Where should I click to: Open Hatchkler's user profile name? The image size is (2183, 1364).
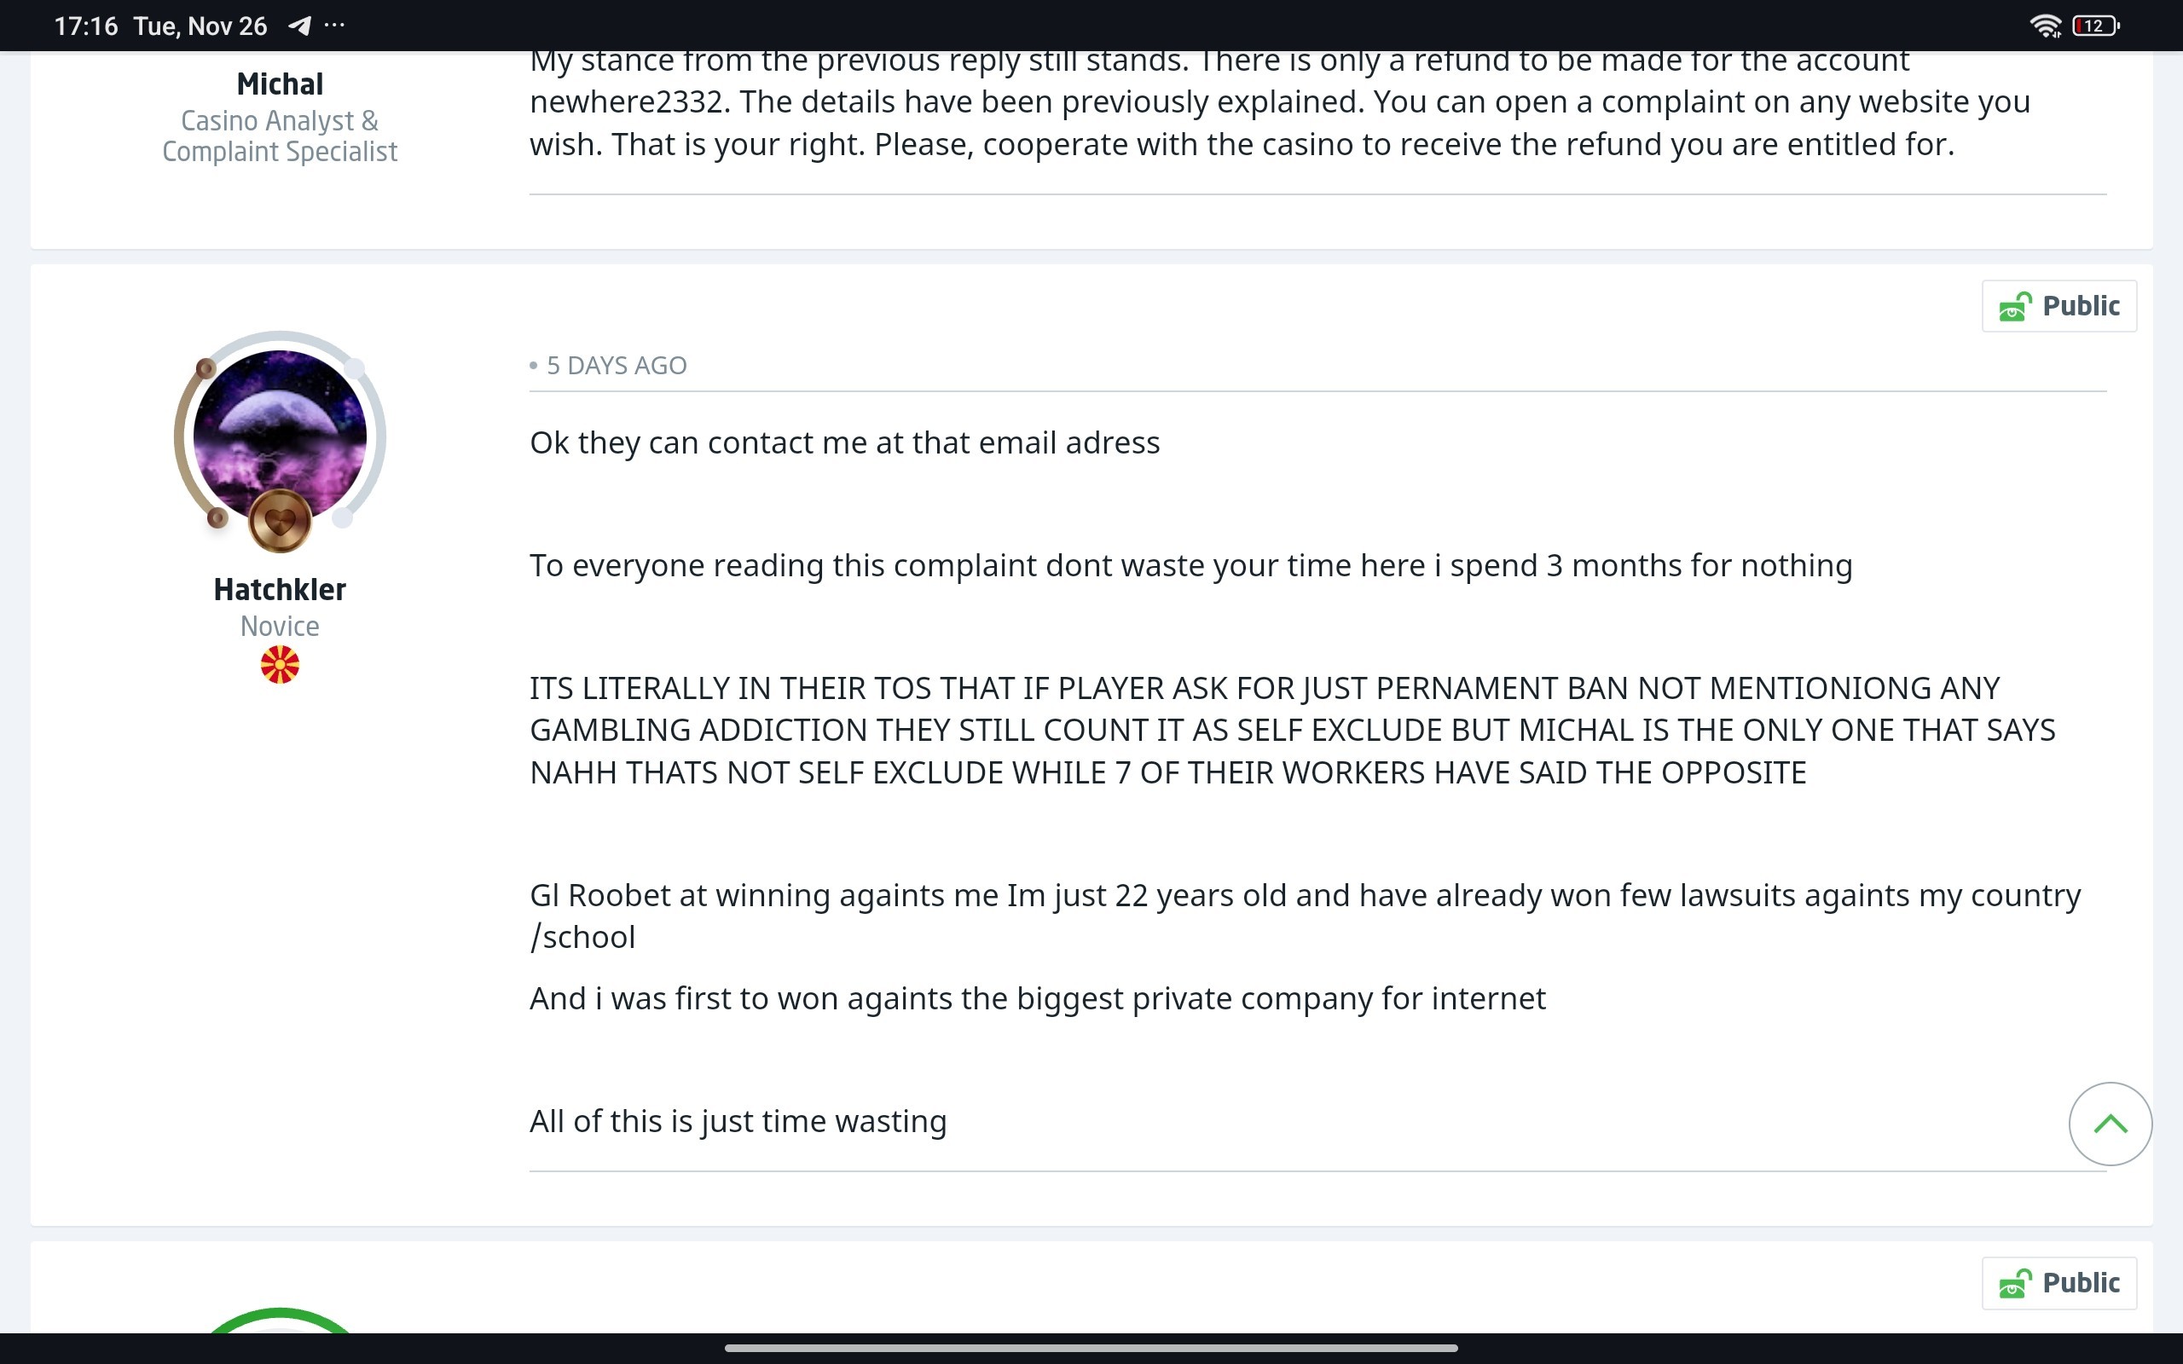click(x=280, y=589)
